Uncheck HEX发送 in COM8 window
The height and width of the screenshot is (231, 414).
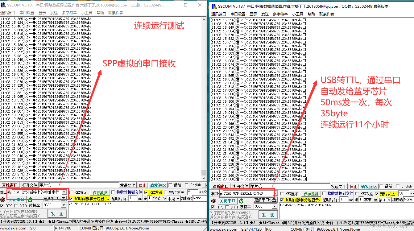[x=146, y=192]
